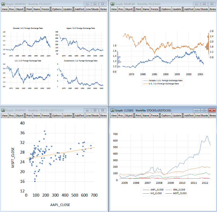The height and width of the screenshot is (212, 217).
Task: Minimize the AAPL/MSFT scatter graph window
Action: coord(87,110)
